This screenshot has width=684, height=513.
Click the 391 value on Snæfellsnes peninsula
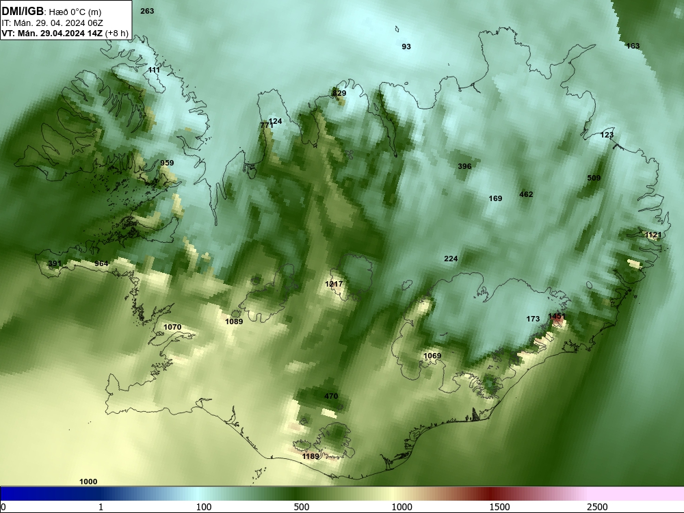pos(55,263)
